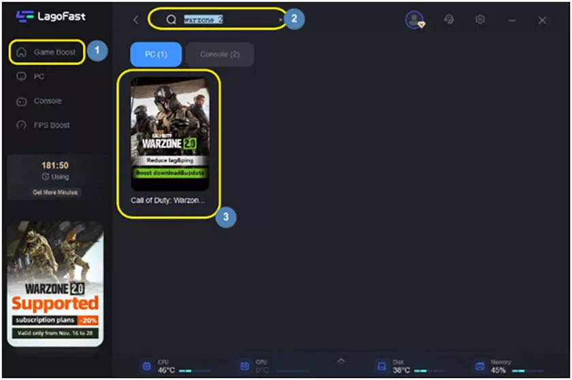This screenshot has width=572, height=380.
Task: Minimize the LagoFast window
Action: 512,20
